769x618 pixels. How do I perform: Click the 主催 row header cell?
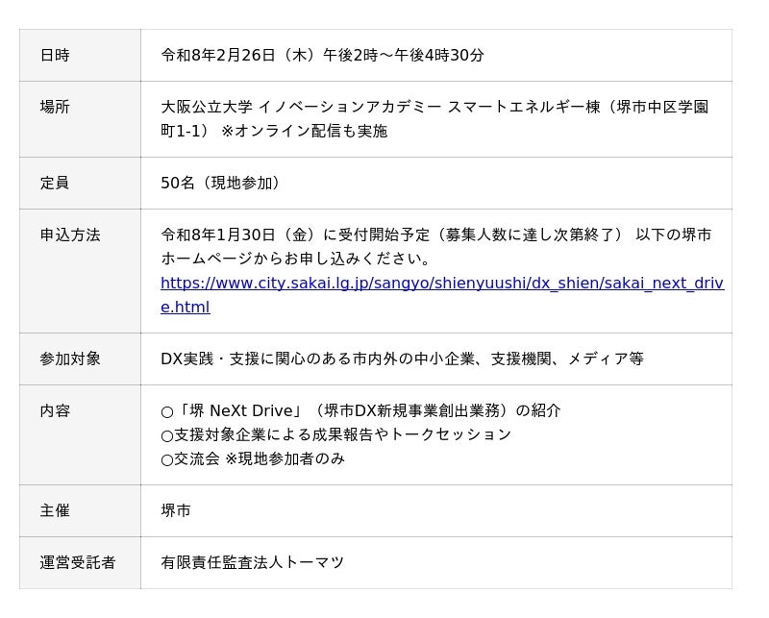55,510
